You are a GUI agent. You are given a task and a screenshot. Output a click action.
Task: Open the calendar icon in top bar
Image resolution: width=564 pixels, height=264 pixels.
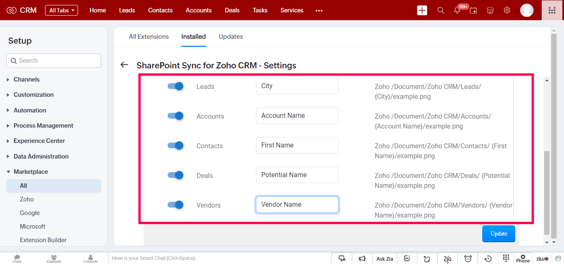coord(474,11)
